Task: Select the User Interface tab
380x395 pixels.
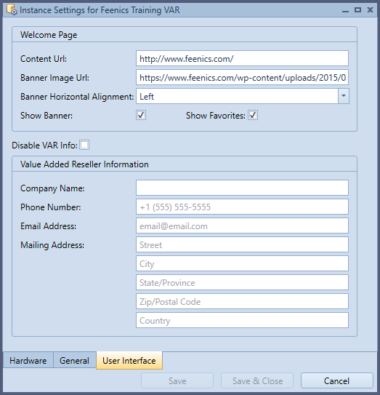Action: pyautogui.click(x=129, y=361)
